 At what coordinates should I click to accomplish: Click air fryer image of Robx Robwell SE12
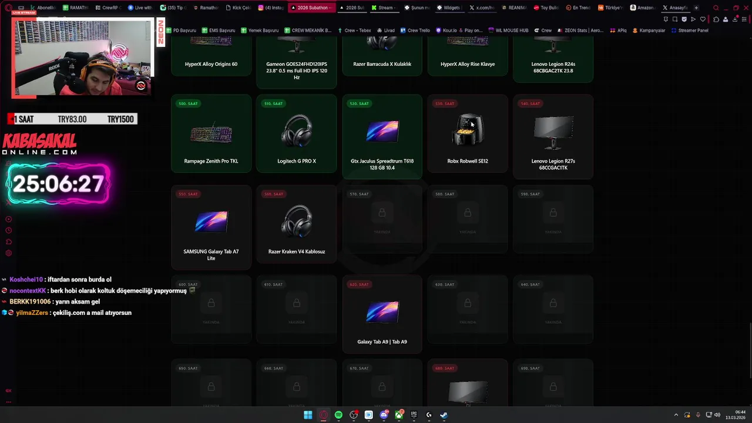468,130
